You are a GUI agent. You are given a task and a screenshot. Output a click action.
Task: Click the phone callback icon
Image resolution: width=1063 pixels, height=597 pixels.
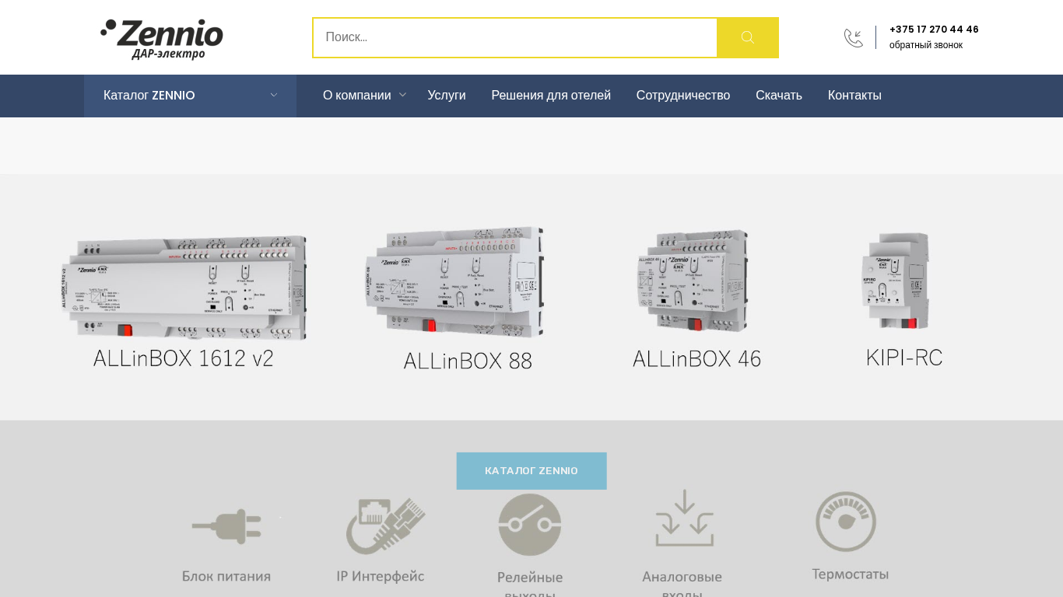click(x=853, y=38)
